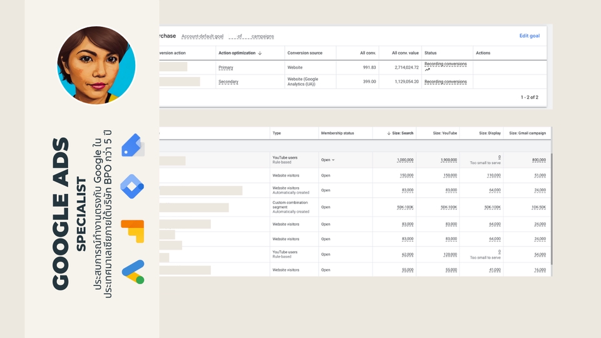The width and height of the screenshot is (601, 338).
Task: Click the blue diamond Google Tag Manager icon
Action: (x=132, y=187)
